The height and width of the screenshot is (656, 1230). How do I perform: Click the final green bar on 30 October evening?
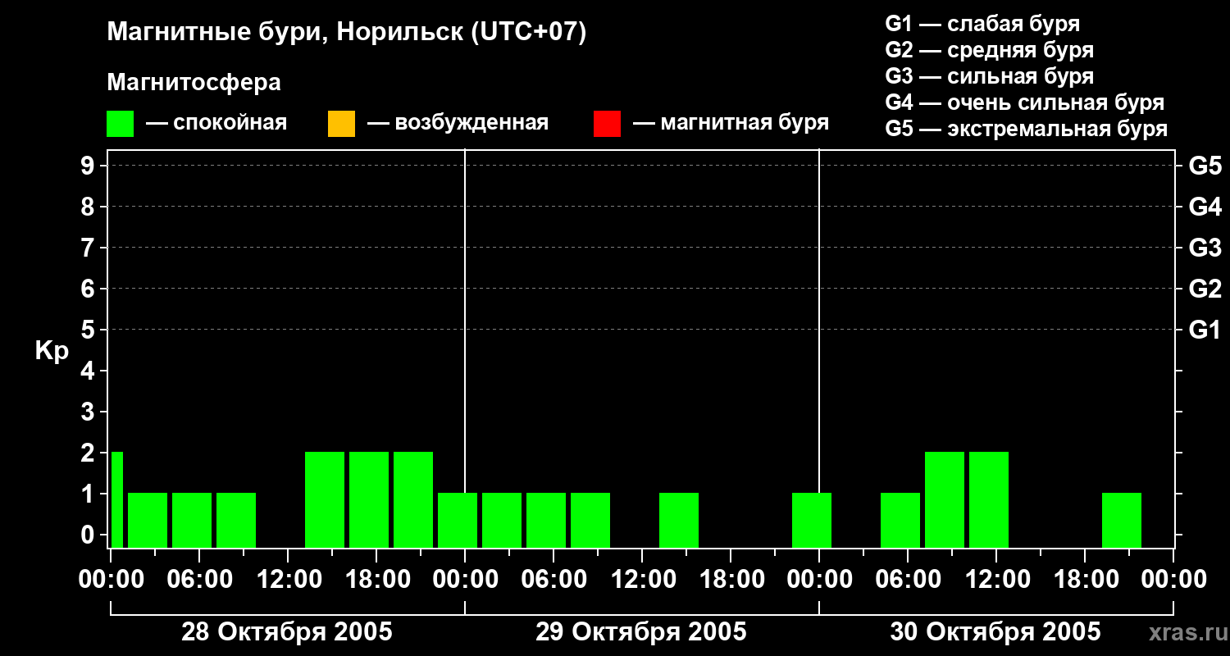click(1122, 520)
